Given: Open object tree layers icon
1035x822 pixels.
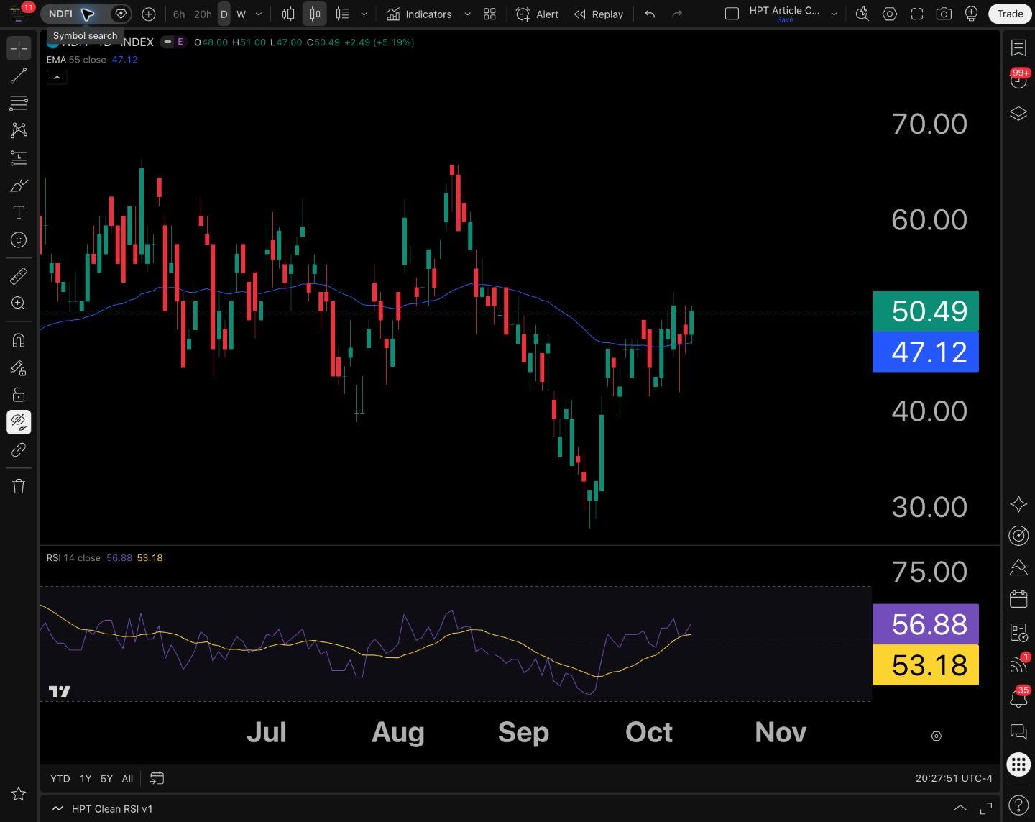Looking at the screenshot, I should [1018, 114].
